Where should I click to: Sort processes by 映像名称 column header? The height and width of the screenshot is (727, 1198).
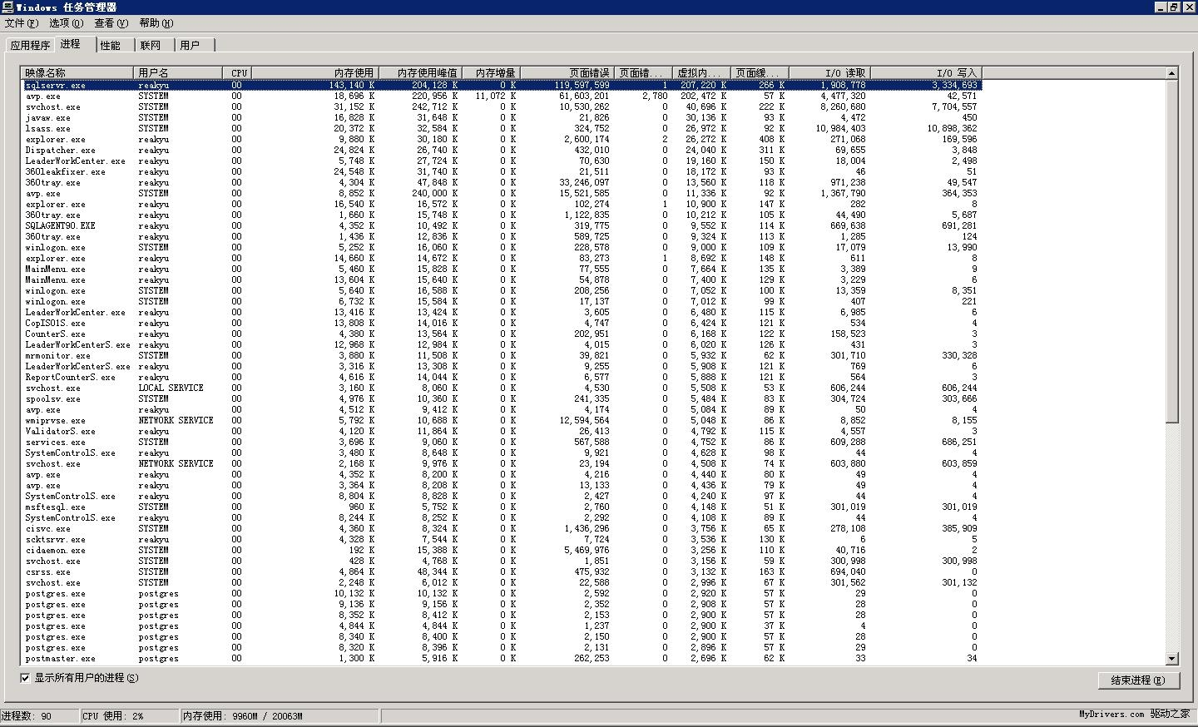[77, 73]
